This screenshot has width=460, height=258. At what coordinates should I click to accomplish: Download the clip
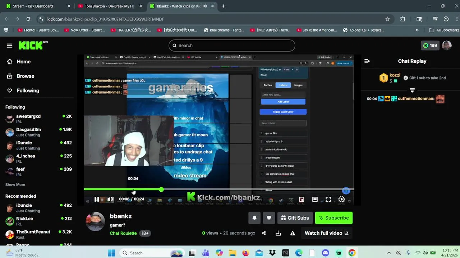click(278, 233)
